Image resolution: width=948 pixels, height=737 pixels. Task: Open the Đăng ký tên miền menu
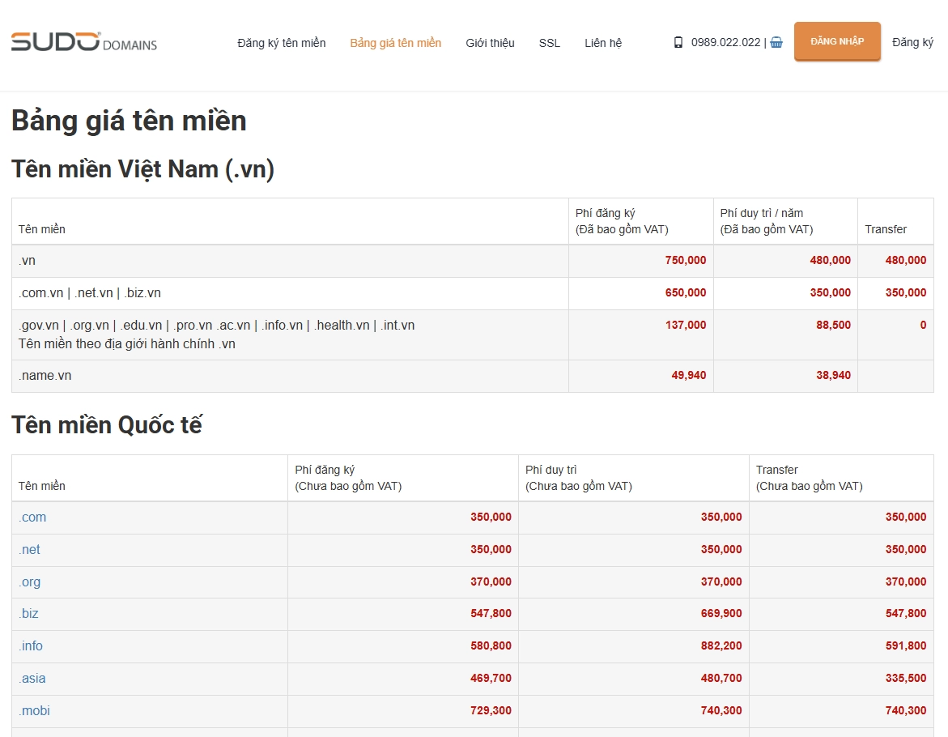(x=281, y=43)
